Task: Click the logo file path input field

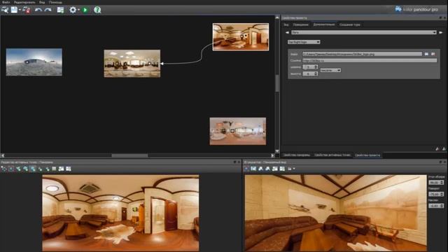Action: (x=362, y=54)
